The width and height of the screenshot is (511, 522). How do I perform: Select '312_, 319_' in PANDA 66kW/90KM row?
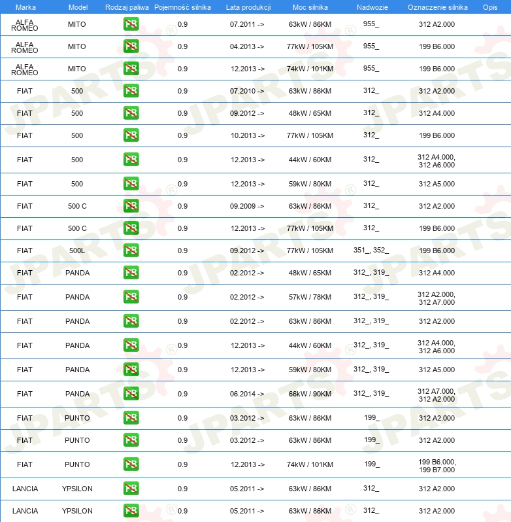coord(371,393)
